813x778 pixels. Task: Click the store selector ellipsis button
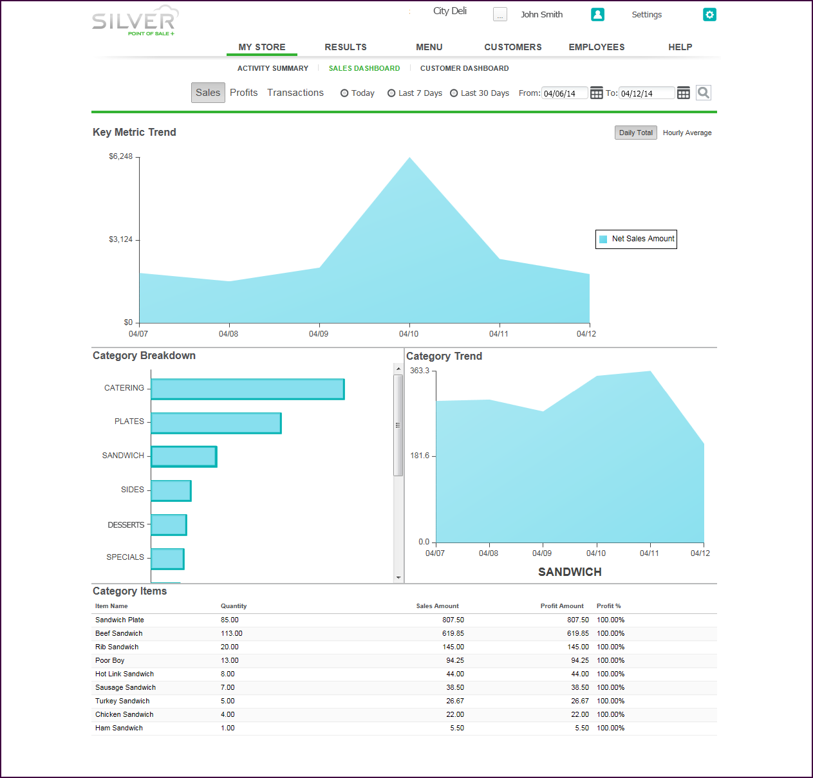[500, 15]
